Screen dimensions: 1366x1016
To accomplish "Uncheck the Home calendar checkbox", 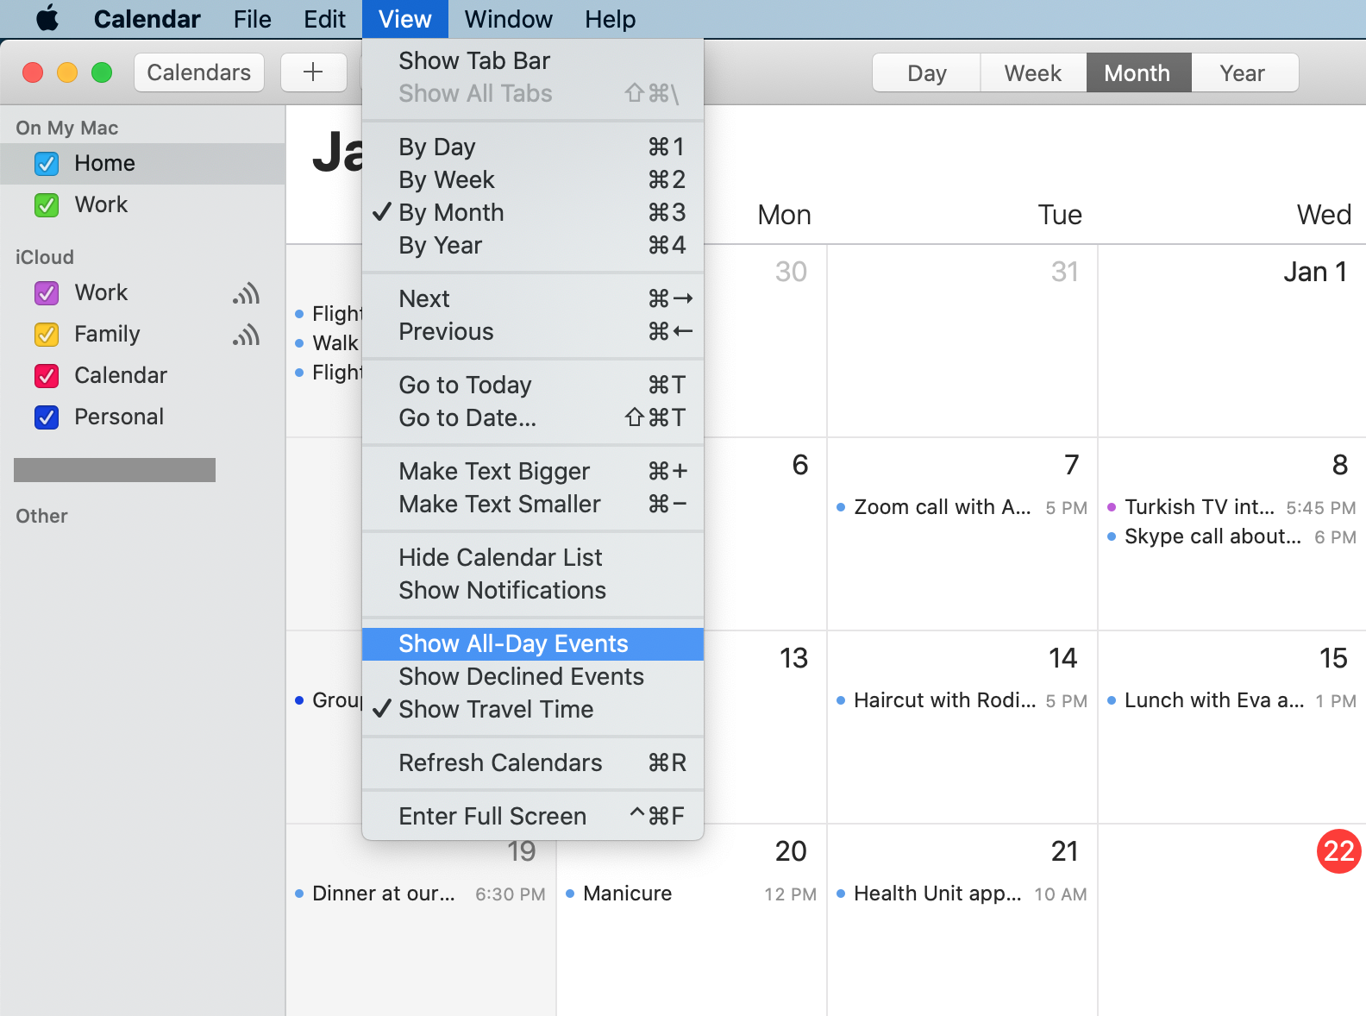I will [x=47, y=164].
